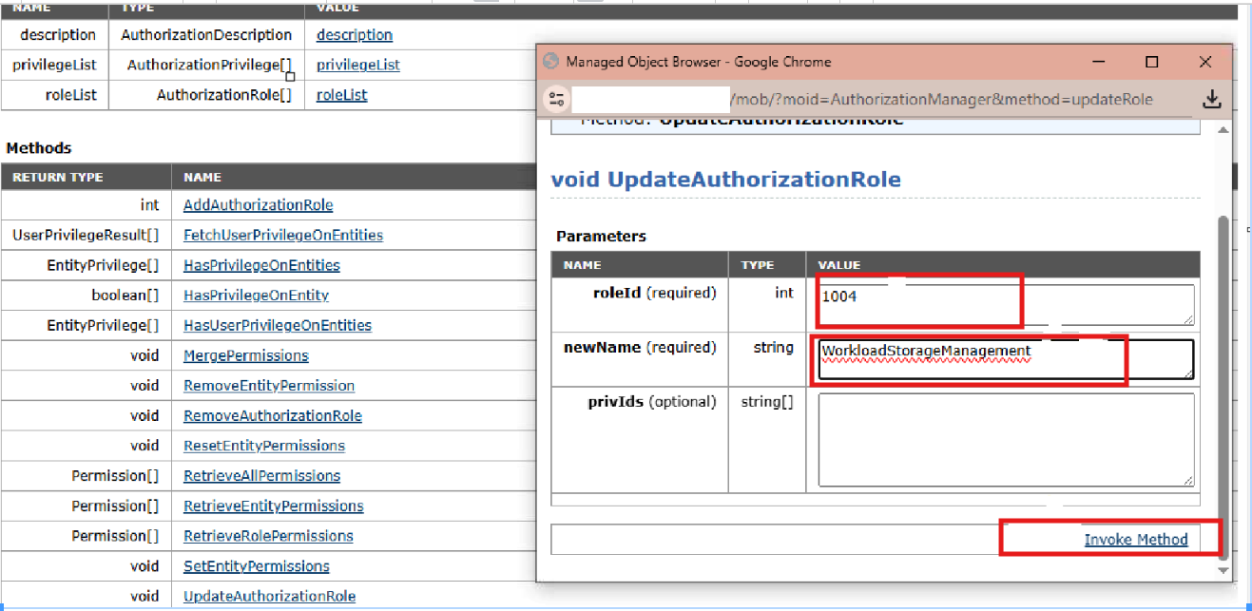Click the empty privIds text area
The height and width of the screenshot is (611, 1252).
(x=1005, y=440)
